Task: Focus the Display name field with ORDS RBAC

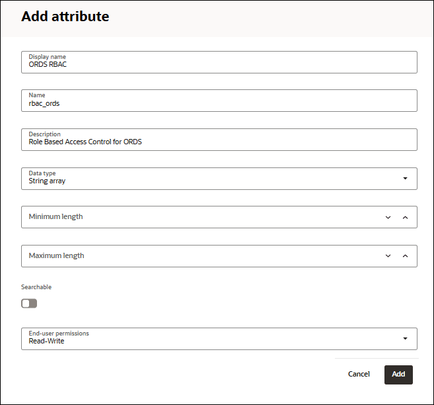Action: 218,64
